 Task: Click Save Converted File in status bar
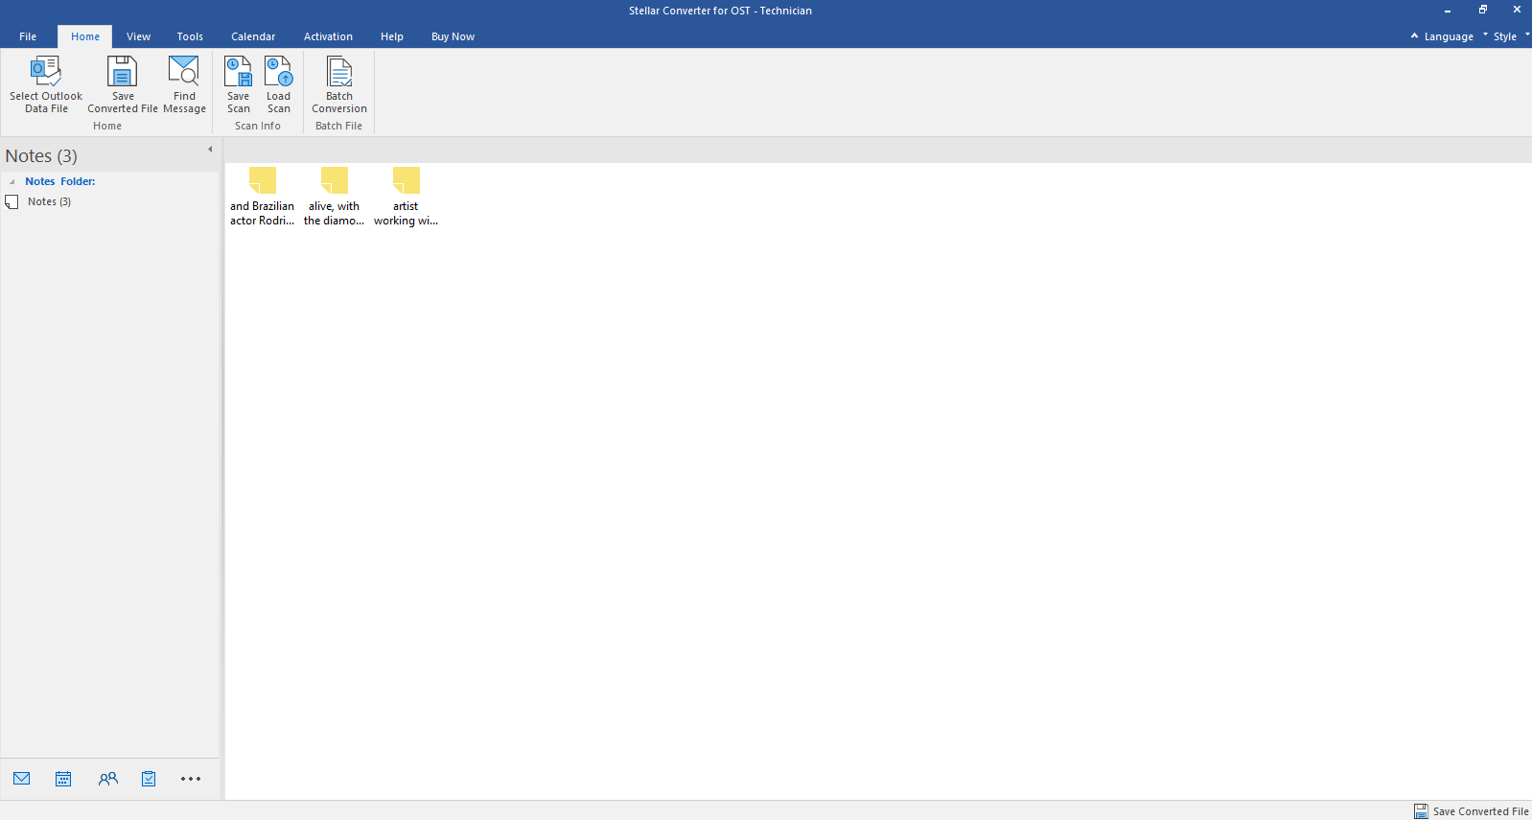tap(1471, 811)
